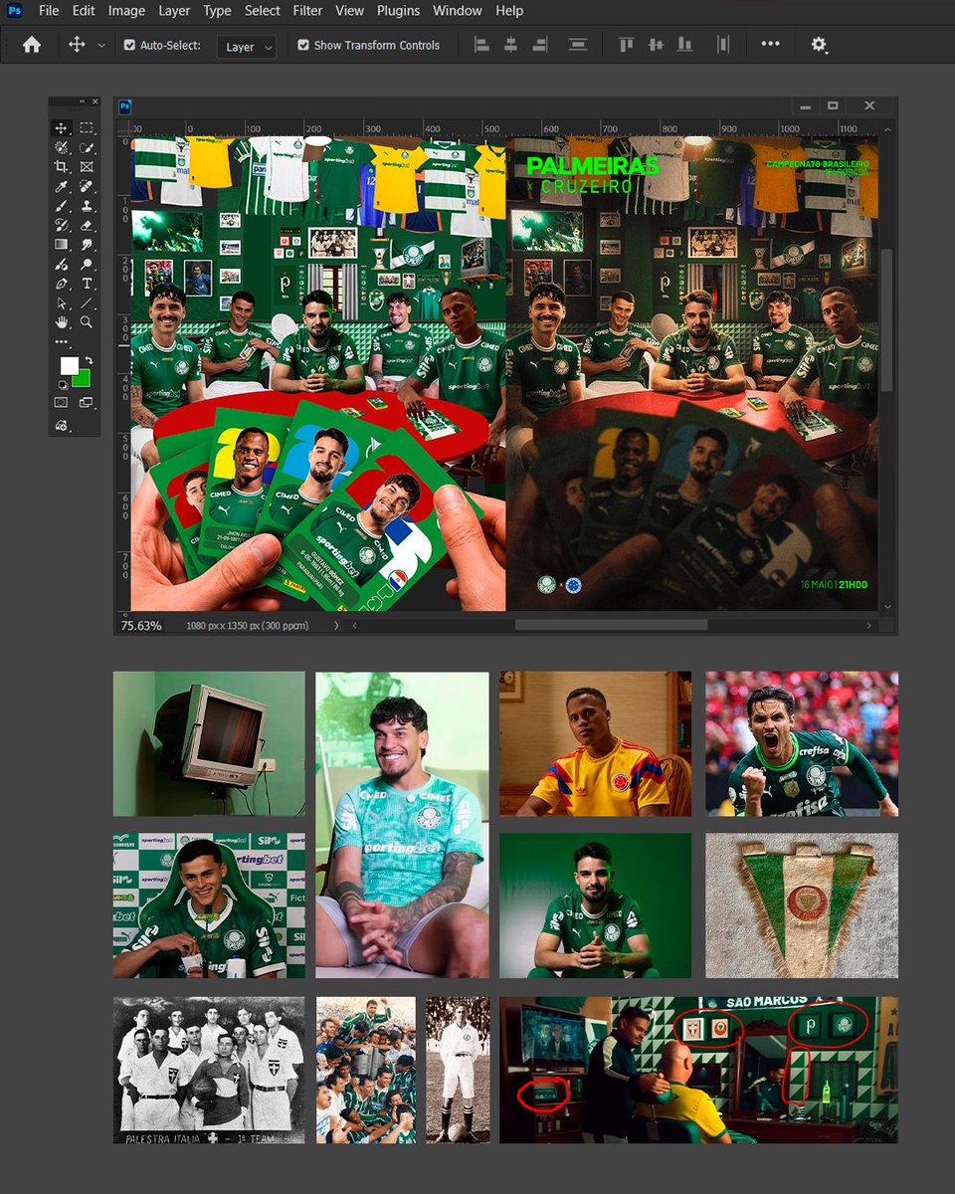Align vertical centers in options bar
The image size is (955, 1194).
tap(656, 45)
